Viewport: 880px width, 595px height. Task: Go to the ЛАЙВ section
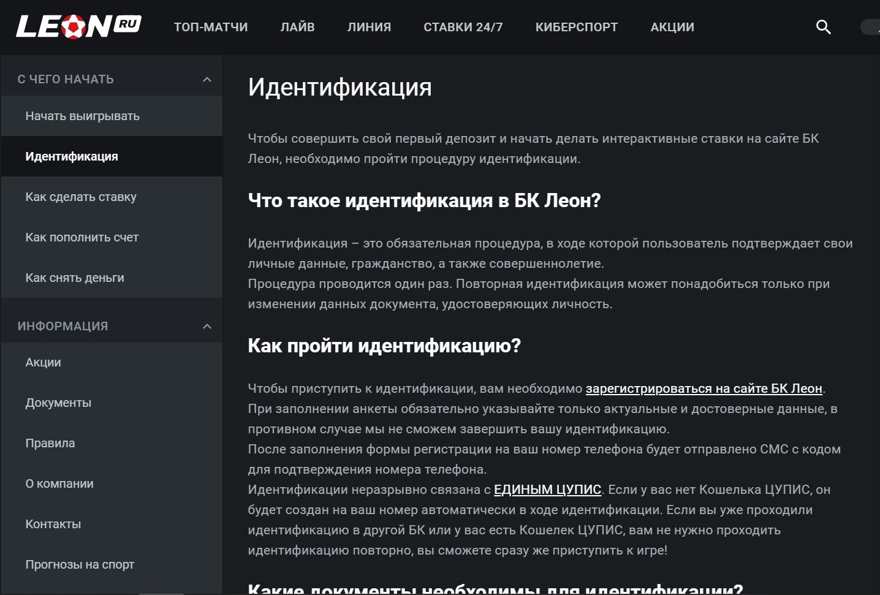tap(297, 27)
